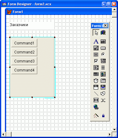
Task: Click the Command3 button
Action: point(24,61)
